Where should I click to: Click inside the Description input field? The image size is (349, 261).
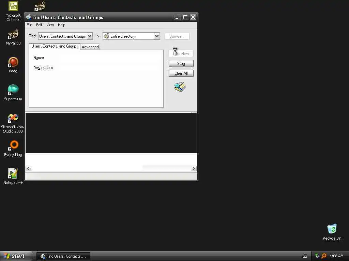coord(109,68)
